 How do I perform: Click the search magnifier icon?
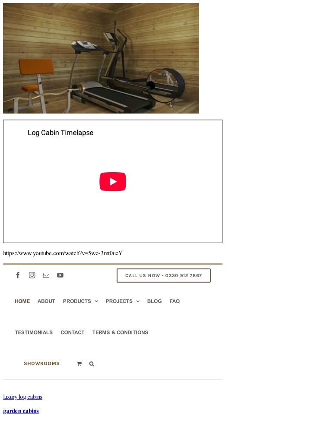92,364
